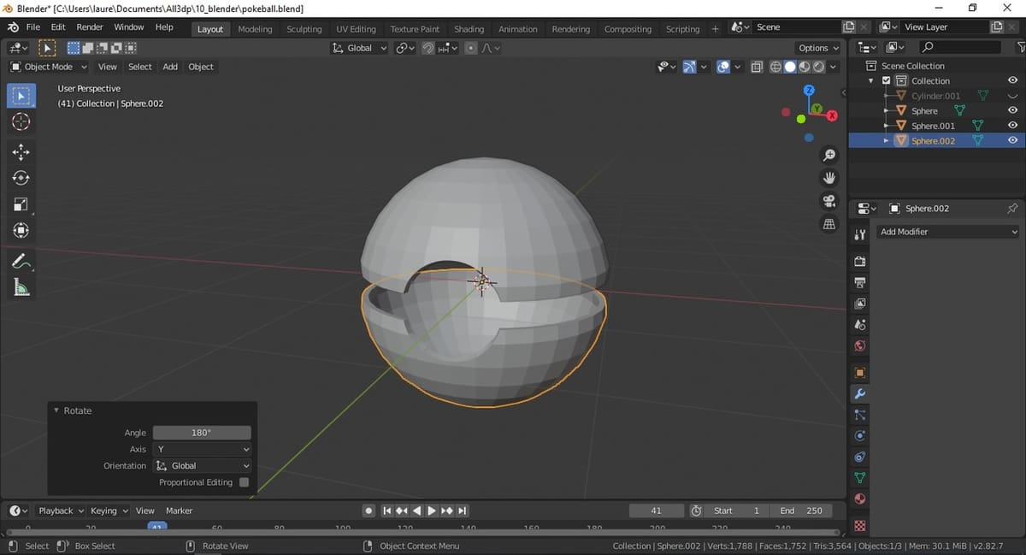Open Modifier properties wrench tab

click(860, 393)
